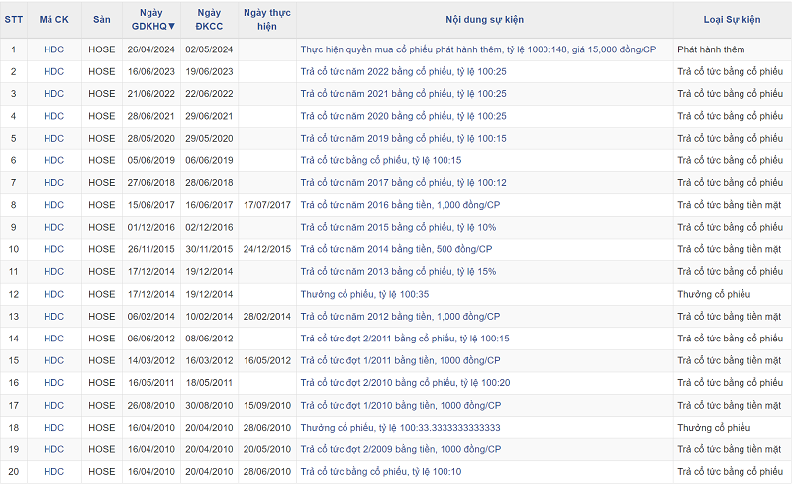Click the Nội dung sự kiện header
Viewport: 792px width, 486px height.
tap(484, 19)
